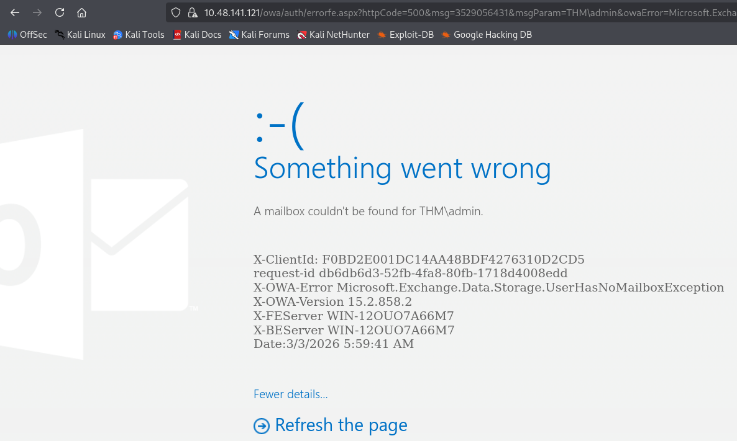Click the Something went wrong heading
The image size is (737, 441).
[x=402, y=169]
